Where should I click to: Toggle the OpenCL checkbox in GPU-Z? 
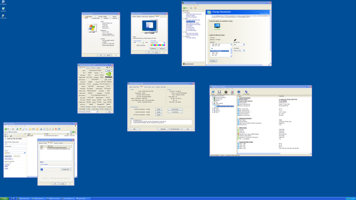tap(86, 107)
